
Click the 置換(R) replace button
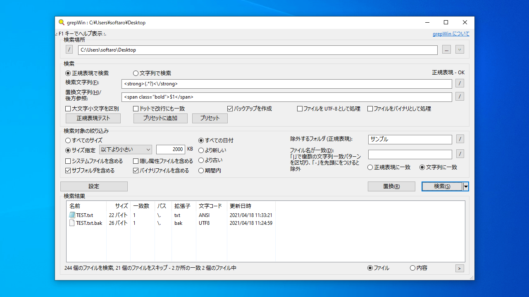point(391,186)
